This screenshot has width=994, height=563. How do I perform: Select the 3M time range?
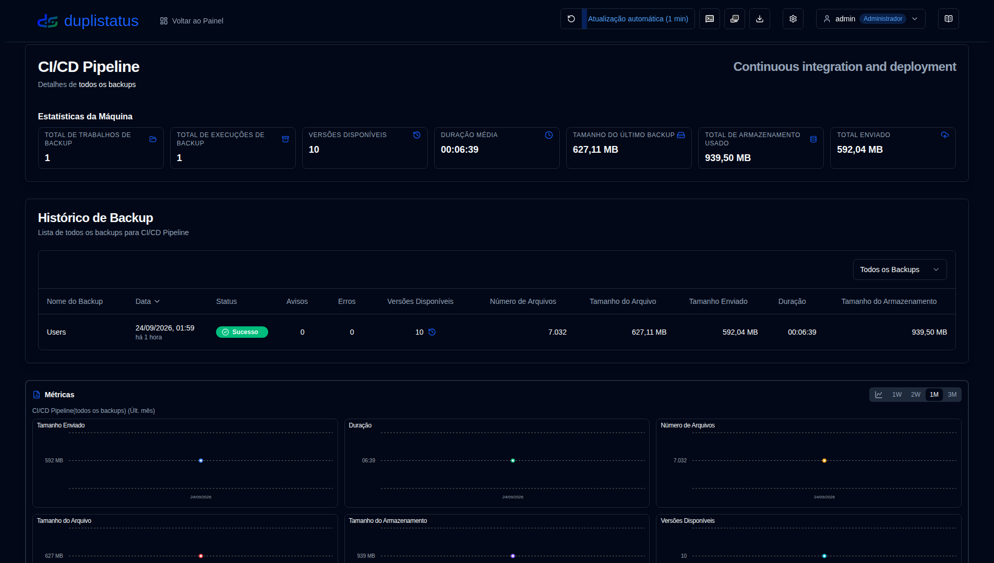point(952,395)
